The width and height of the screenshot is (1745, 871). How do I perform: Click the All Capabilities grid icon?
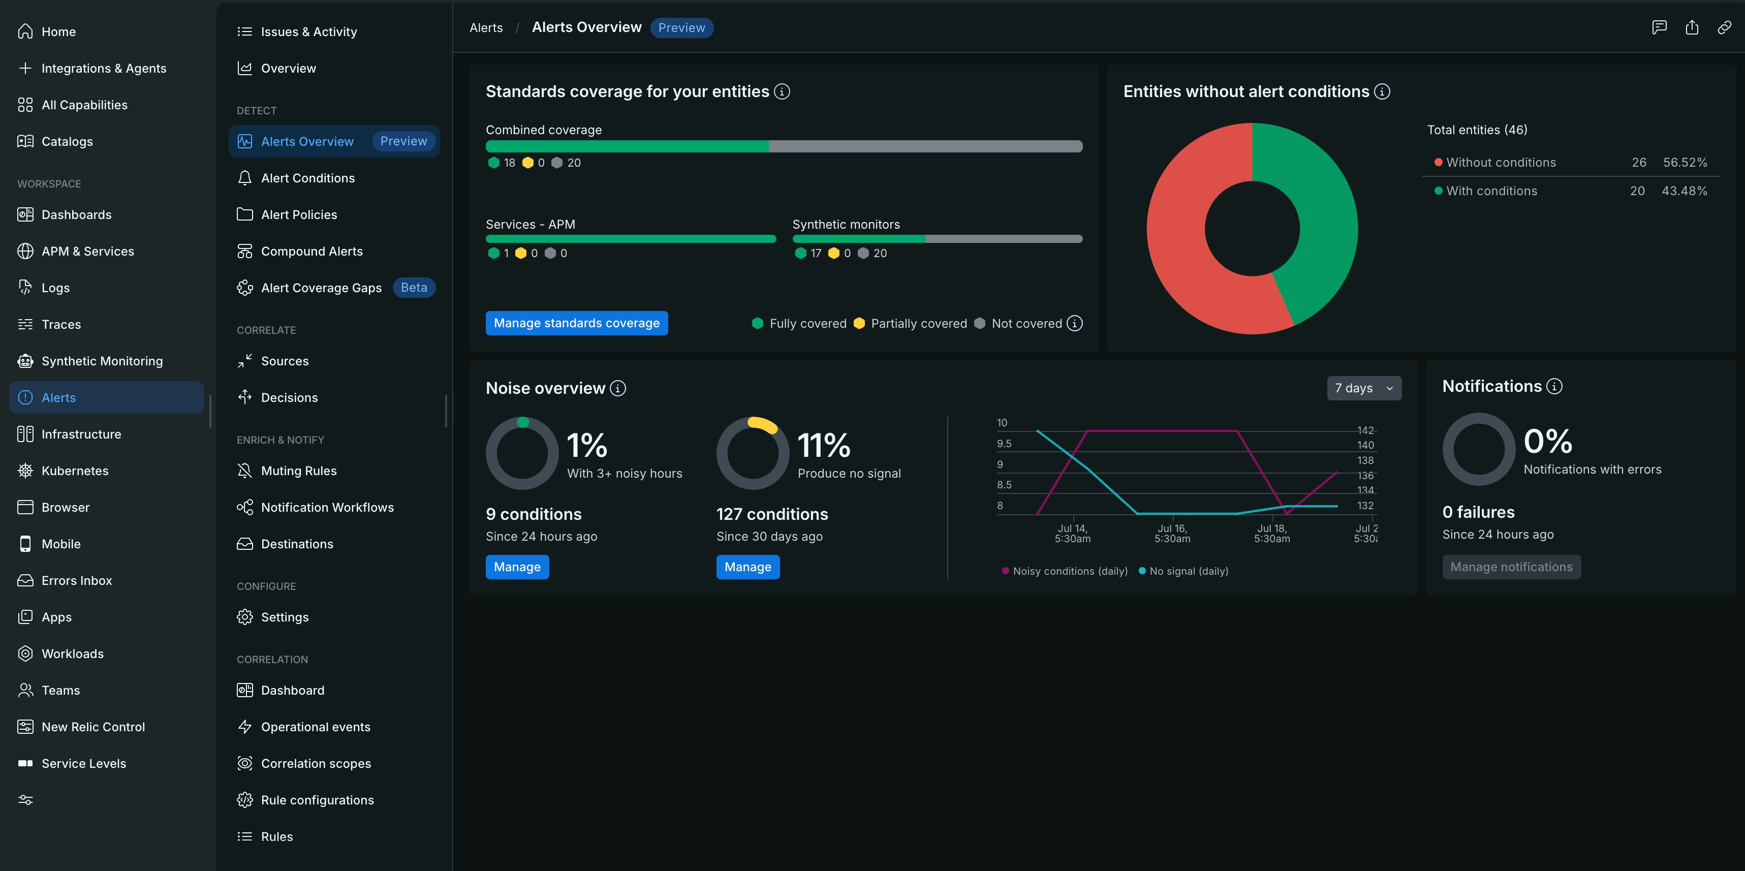[x=25, y=104]
